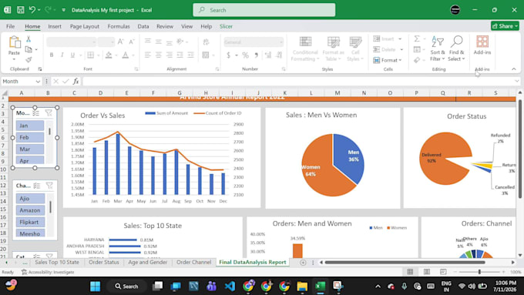Click the Insert Function fx icon
This screenshot has width=524, height=295.
pyautogui.click(x=76, y=81)
